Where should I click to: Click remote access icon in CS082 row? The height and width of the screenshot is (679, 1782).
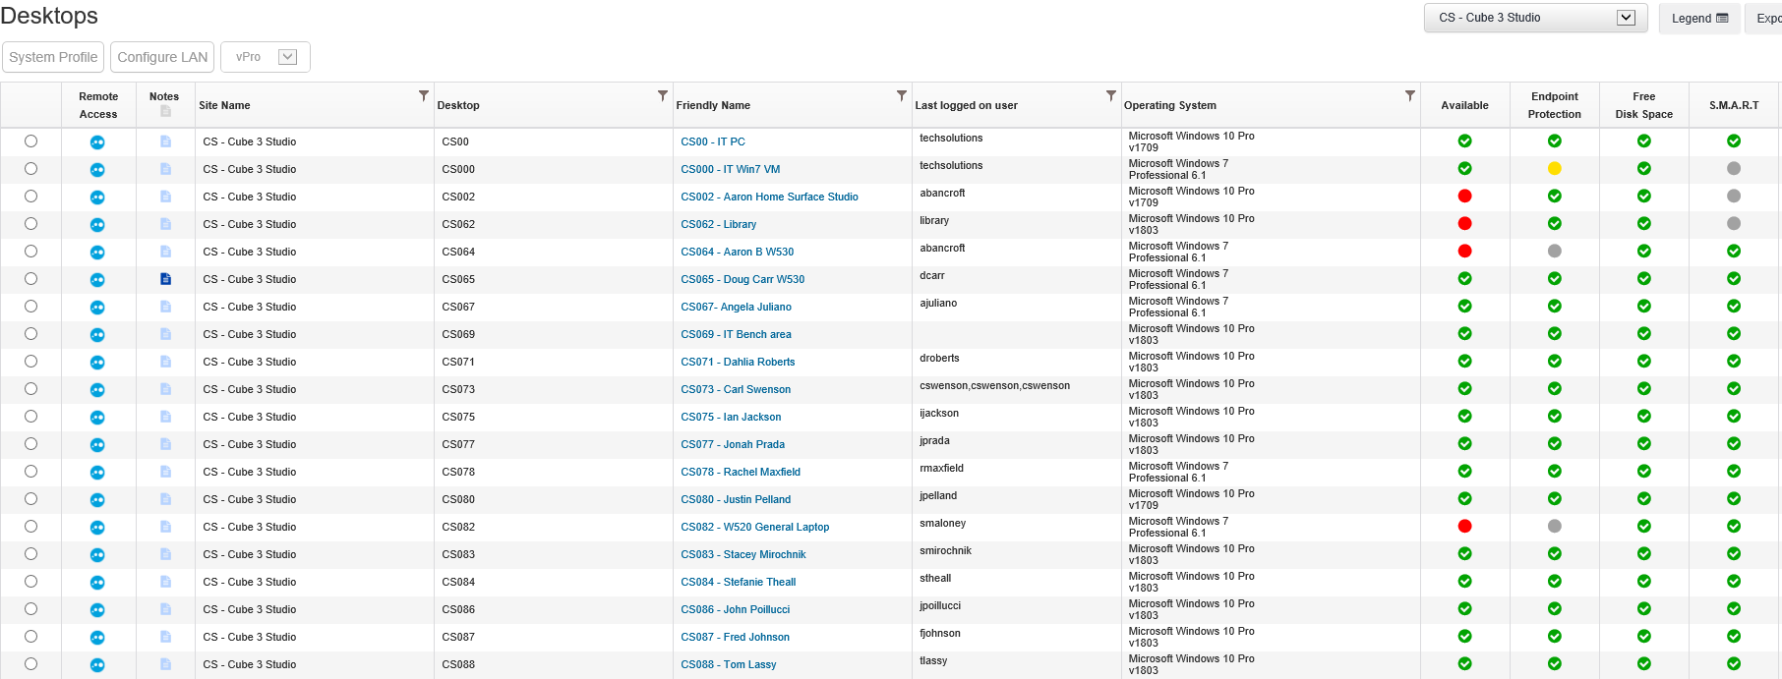pos(97,528)
